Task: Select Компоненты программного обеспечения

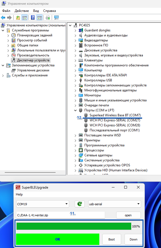Action: click(116, 65)
